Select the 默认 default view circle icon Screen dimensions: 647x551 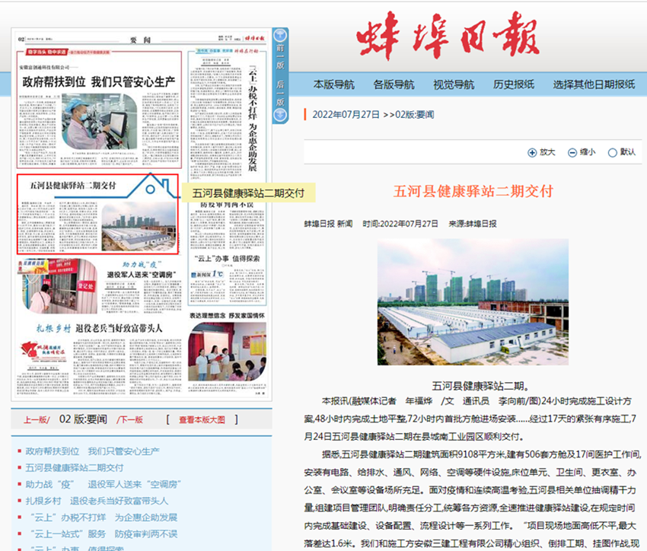click(612, 152)
